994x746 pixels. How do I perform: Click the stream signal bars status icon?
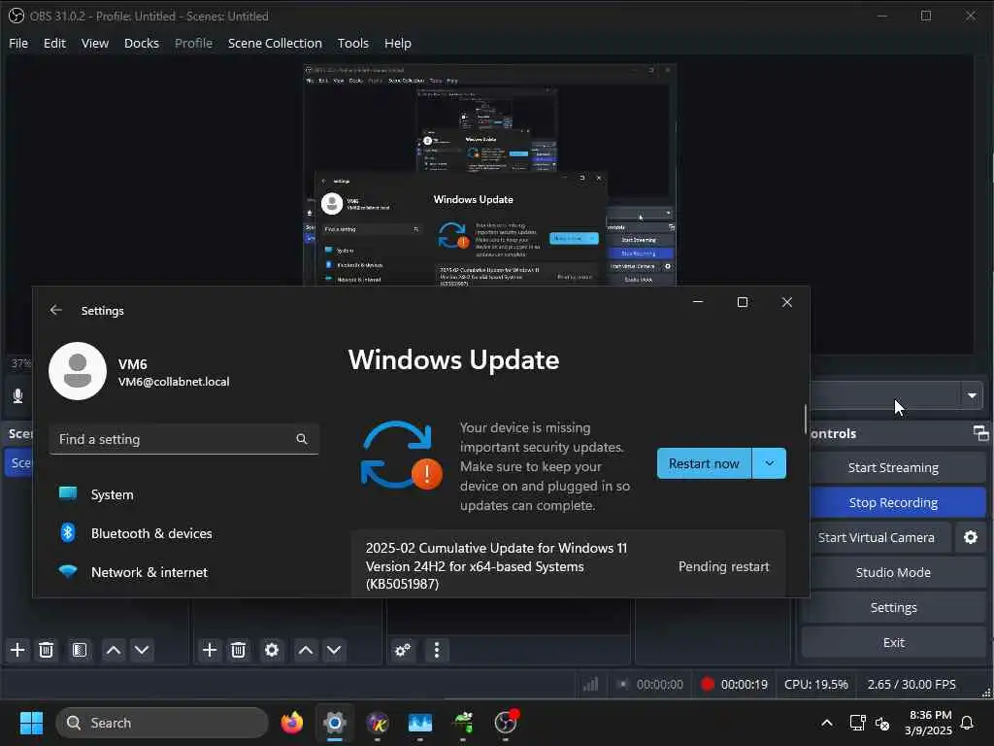pyautogui.click(x=590, y=684)
